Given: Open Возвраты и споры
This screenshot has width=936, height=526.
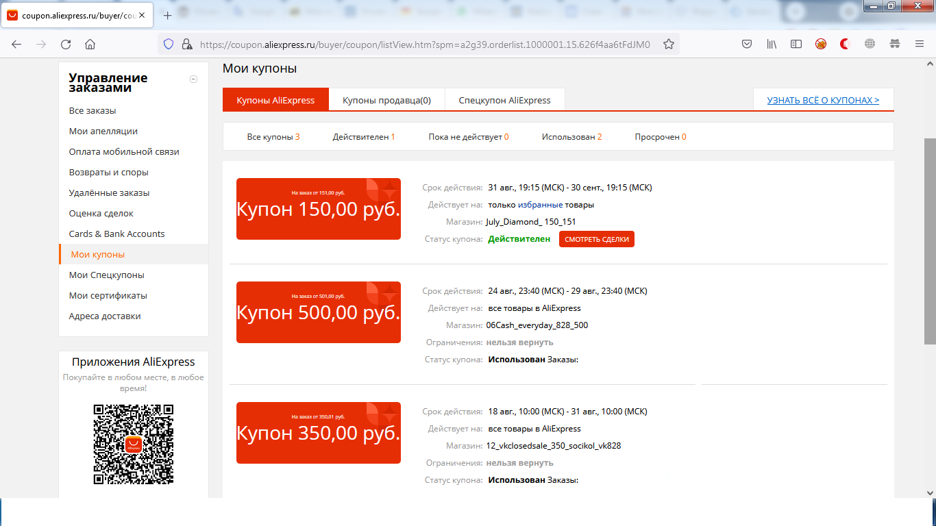Looking at the screenshot, I should click(x=109, y=173).
